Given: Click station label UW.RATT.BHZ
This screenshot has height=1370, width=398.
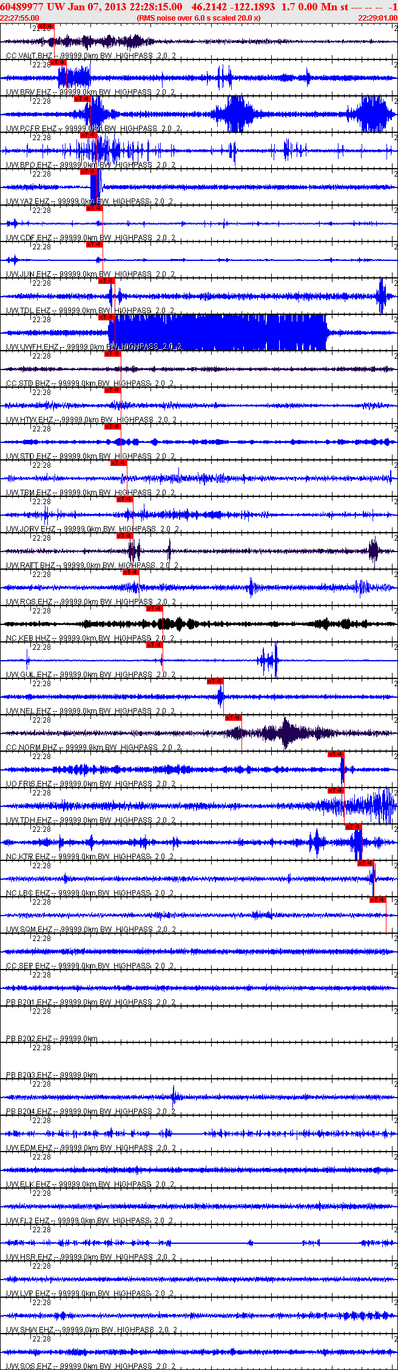Looking at the screenshot, I should [x=31, y=565].
